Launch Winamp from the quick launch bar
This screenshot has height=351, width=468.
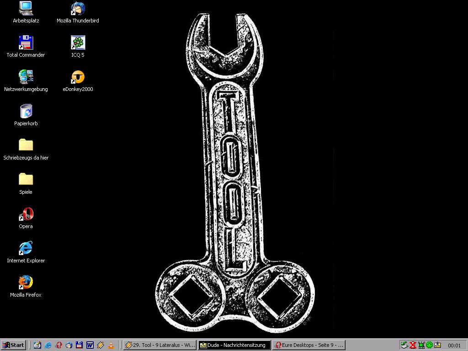[x=100, y=345]
